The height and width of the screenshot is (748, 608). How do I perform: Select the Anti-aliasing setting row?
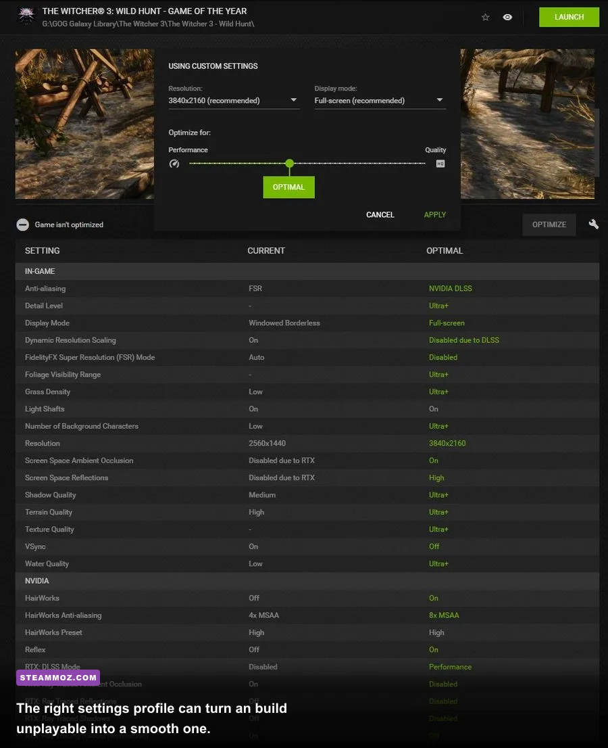(307, 288)
